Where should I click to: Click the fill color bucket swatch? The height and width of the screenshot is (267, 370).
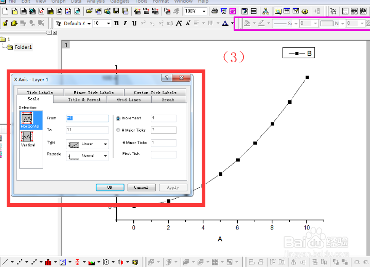[247, 23]
